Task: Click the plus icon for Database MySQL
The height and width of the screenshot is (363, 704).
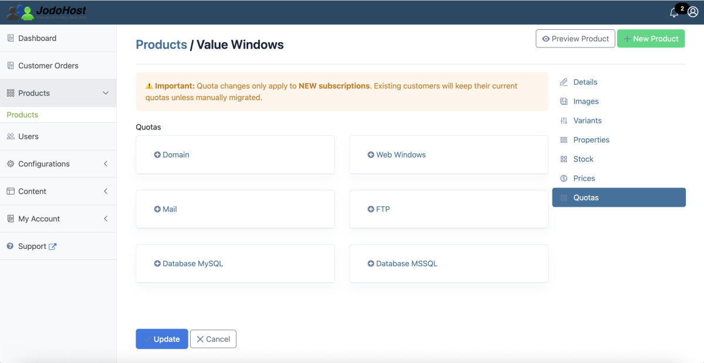Action: pos(157,263)
